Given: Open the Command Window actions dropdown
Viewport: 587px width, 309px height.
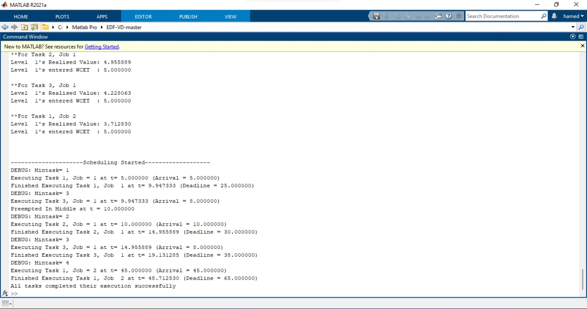Looking at the screenshot, I should click(x=572, y=37).
